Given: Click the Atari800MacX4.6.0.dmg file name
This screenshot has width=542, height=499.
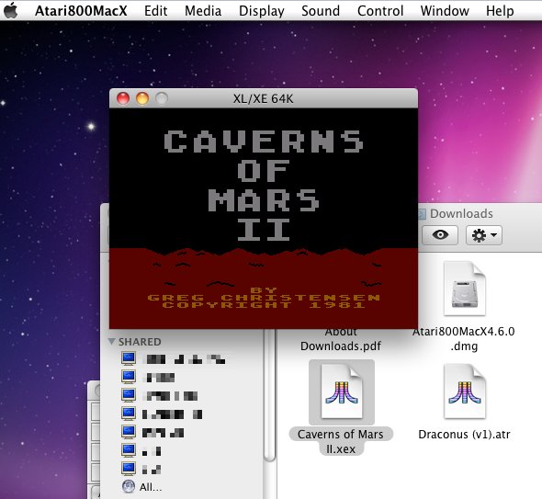Looking at the screenshot, I should [464, 338].
